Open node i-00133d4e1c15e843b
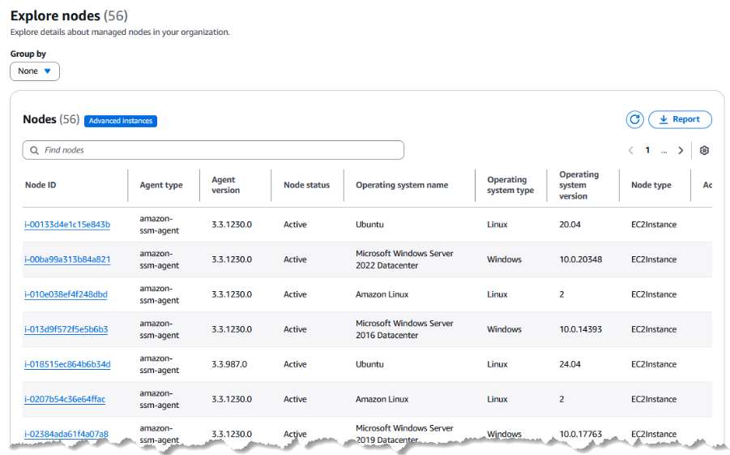 pos(67,225)
